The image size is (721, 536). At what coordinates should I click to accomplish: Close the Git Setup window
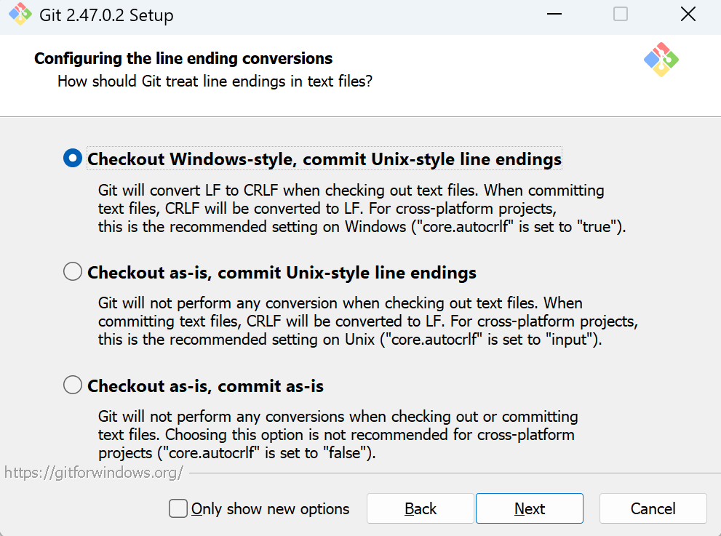(x=688, y=15)
